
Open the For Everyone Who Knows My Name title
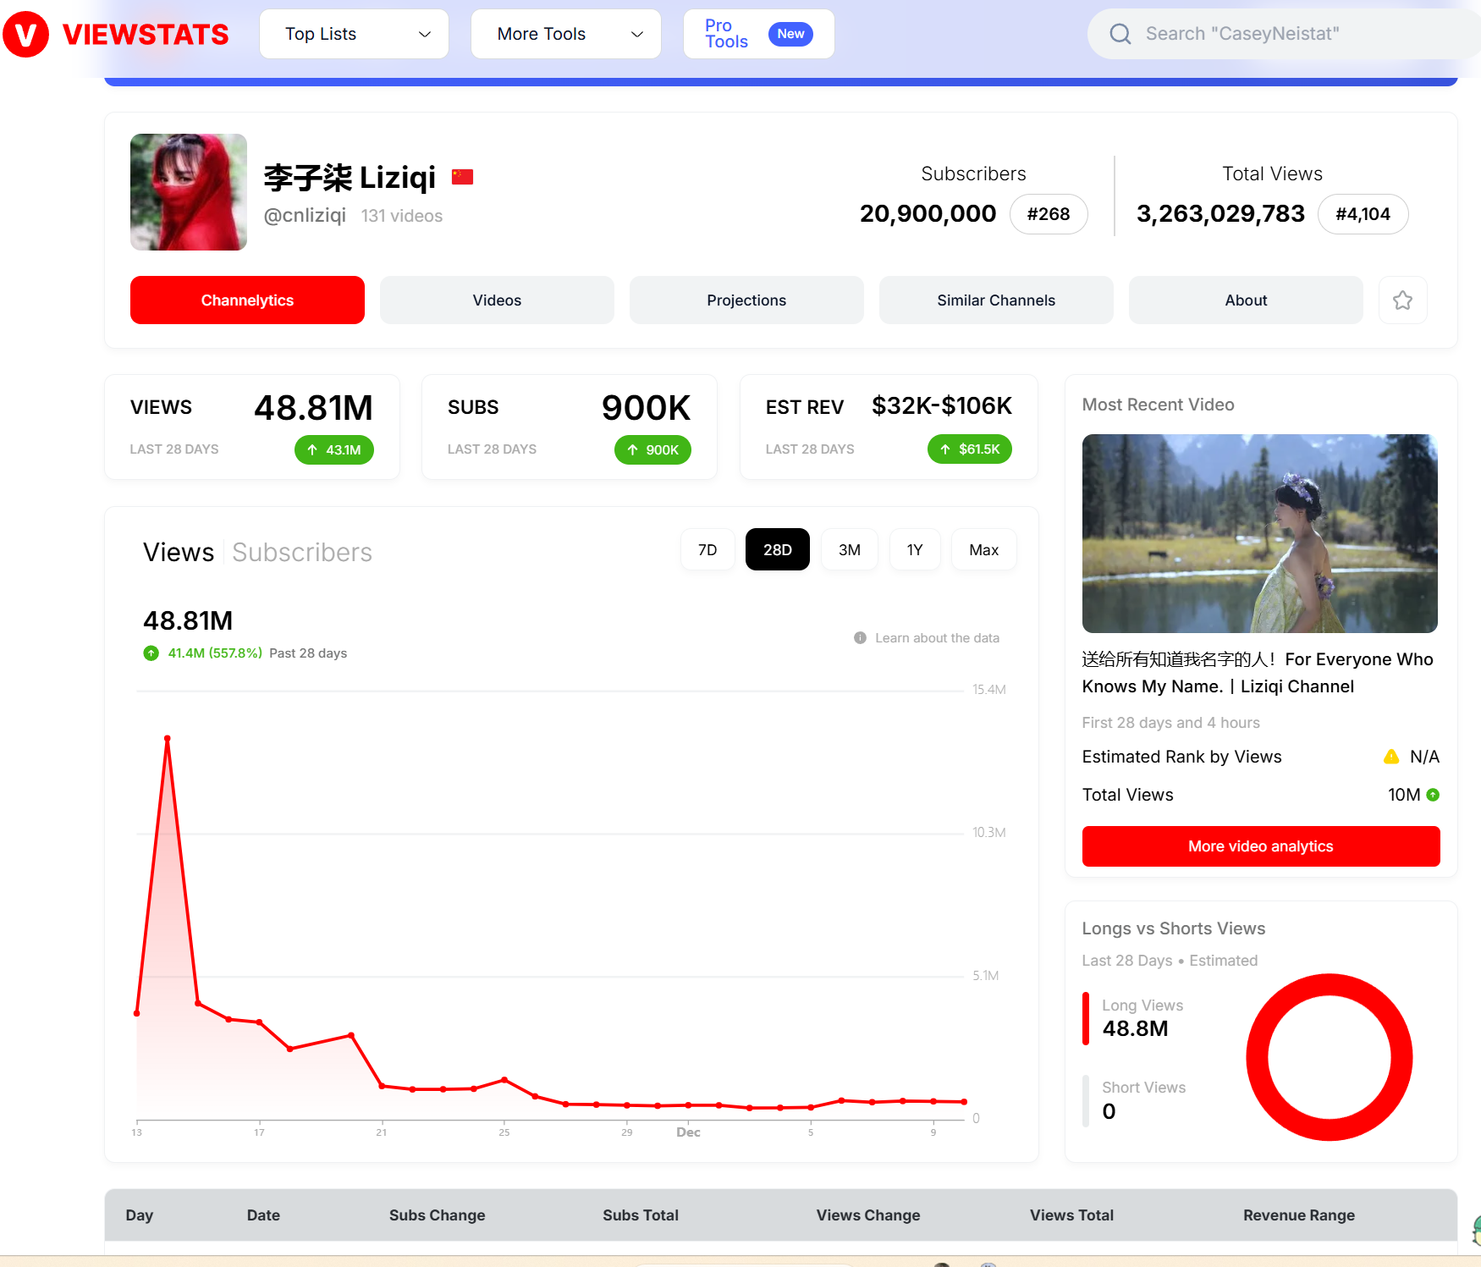pos(1258,673)
